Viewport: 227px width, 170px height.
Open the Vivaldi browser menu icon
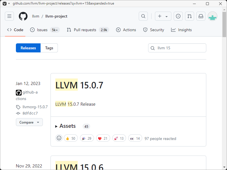tap(5, 3)
